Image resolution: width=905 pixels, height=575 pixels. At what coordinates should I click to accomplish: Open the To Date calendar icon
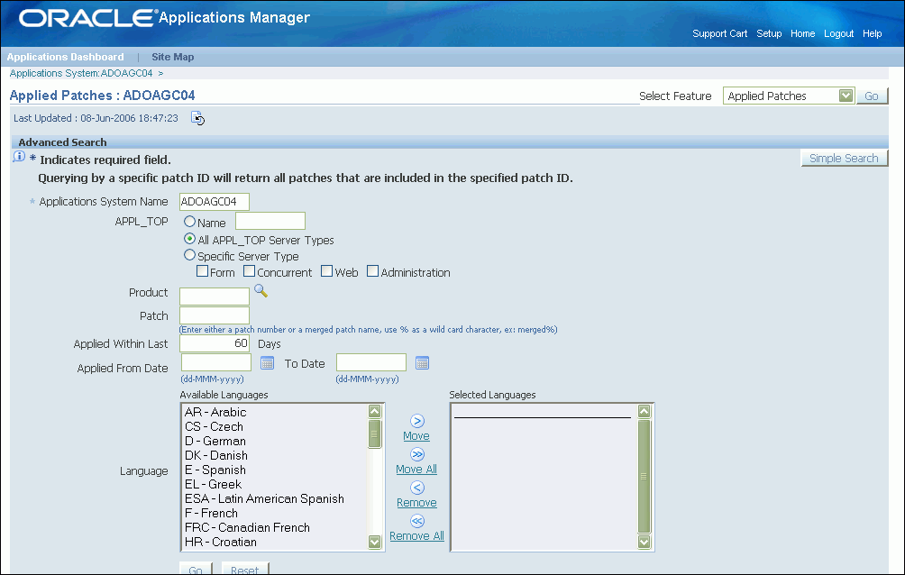[423, 363]
